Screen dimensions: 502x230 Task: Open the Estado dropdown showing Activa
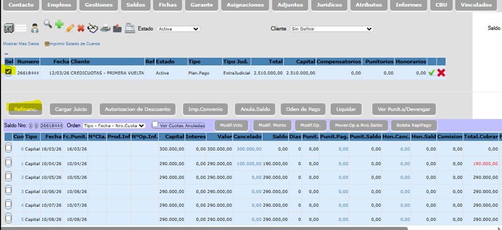[178, 29]
